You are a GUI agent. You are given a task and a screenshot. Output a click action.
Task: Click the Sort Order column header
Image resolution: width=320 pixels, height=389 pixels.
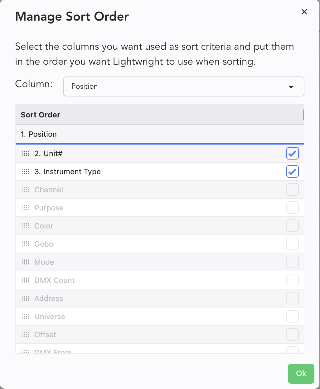tap(41, 115)
